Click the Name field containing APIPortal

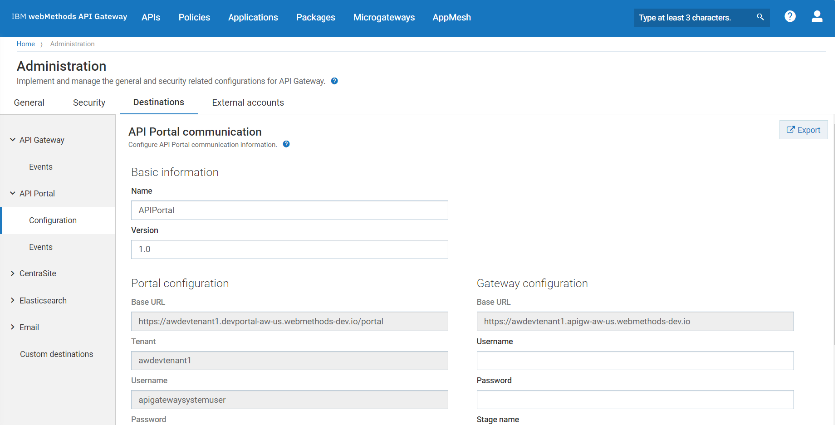pos(289,210)
